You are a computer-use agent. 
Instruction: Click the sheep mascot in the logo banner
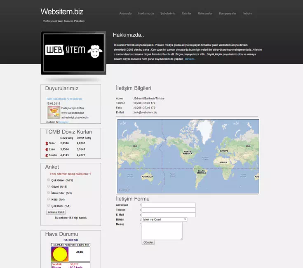pyautogui.click(x=95, y=51)
